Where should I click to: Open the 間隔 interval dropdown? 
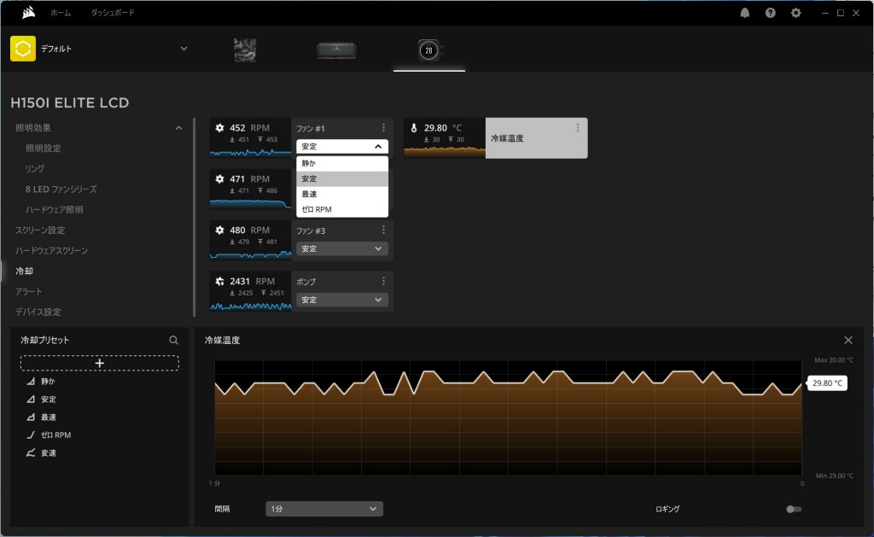(324, 509)
